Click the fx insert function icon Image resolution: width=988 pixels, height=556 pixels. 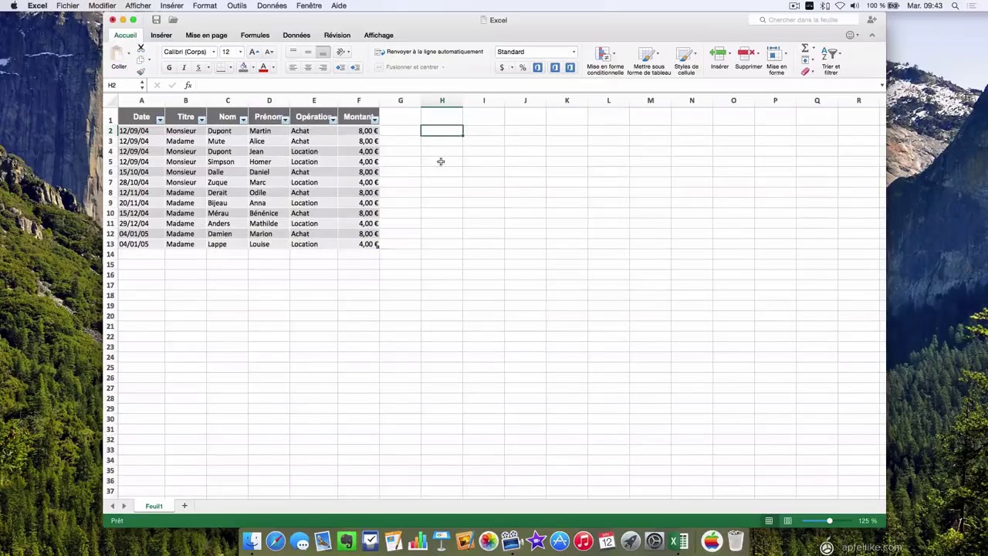click(x=188, y=85)
